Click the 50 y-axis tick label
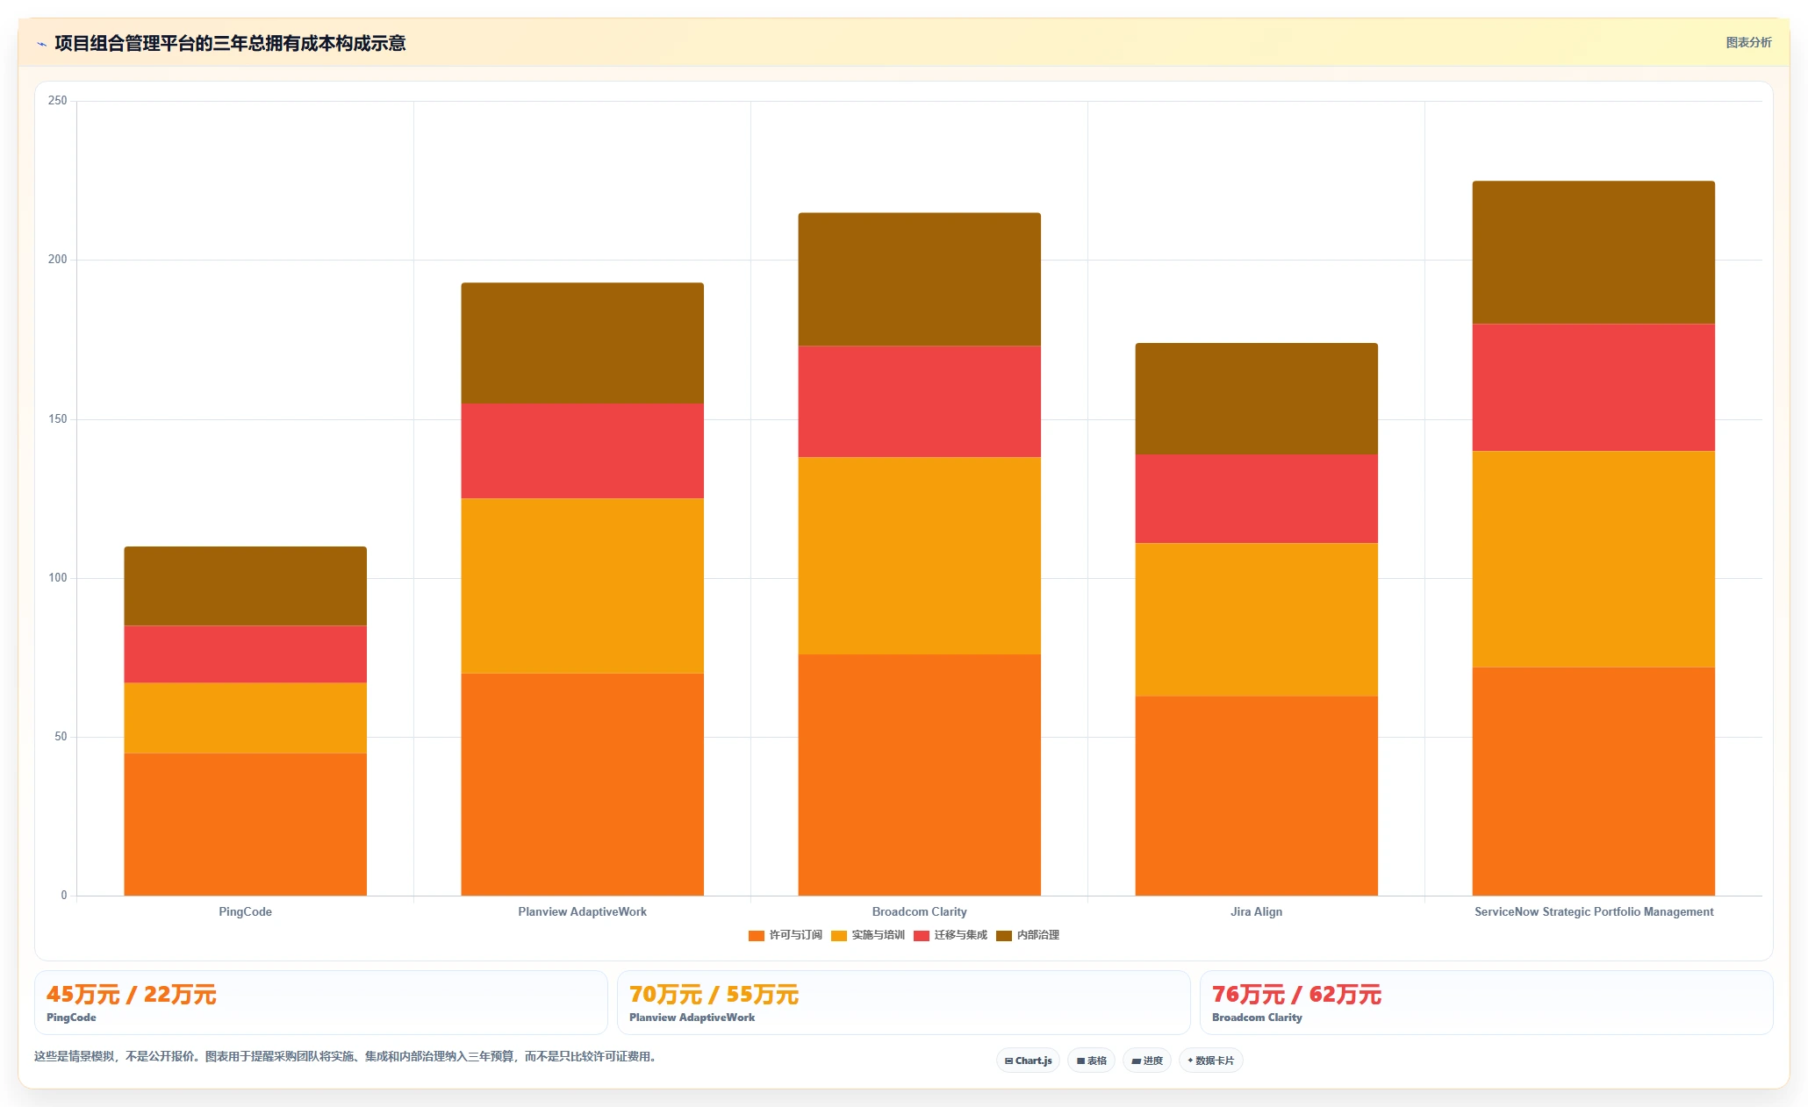Viewport: 1808px width, 1107px height. 61,737
